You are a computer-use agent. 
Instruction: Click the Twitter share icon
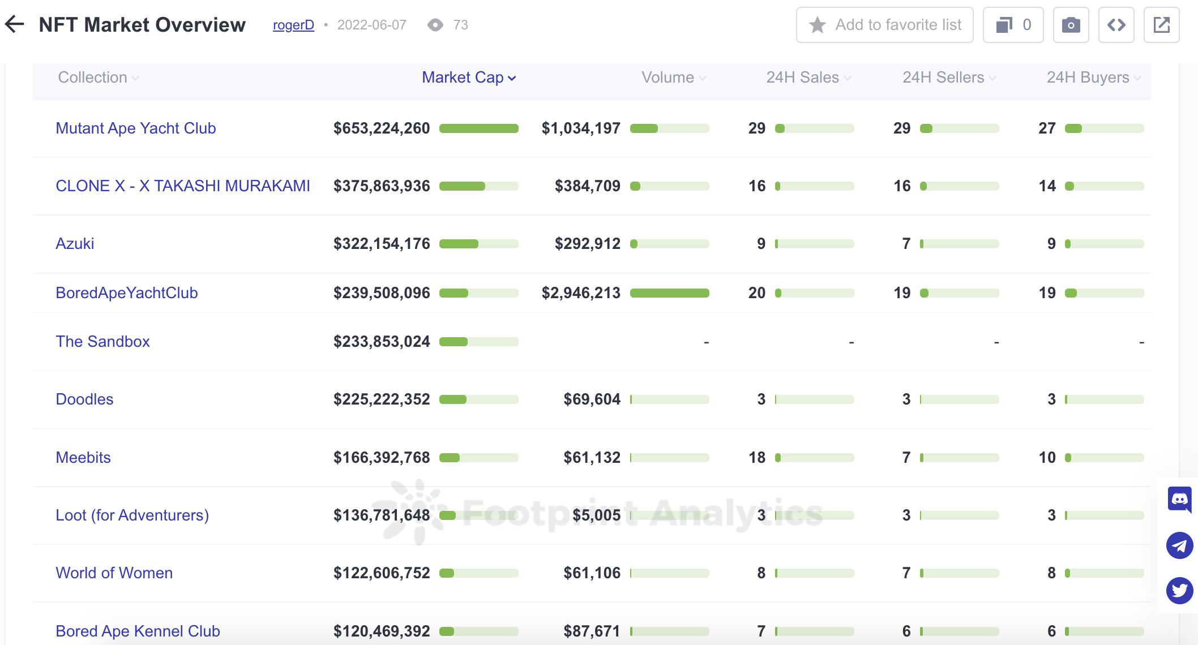tap(1179, 591)
